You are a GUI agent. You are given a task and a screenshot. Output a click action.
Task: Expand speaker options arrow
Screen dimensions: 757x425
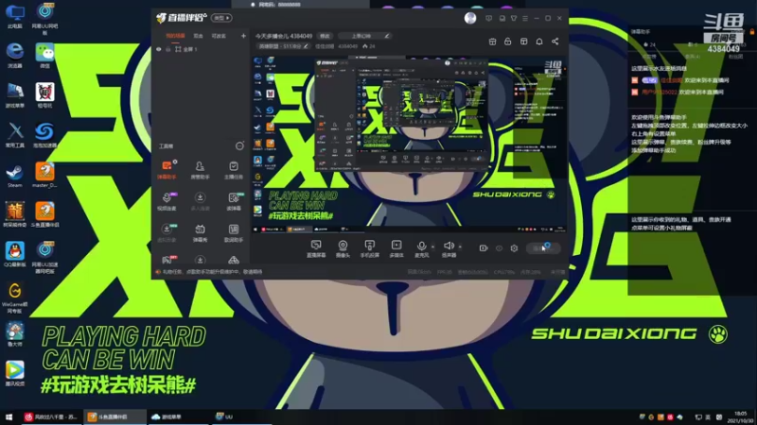[460, 247]
